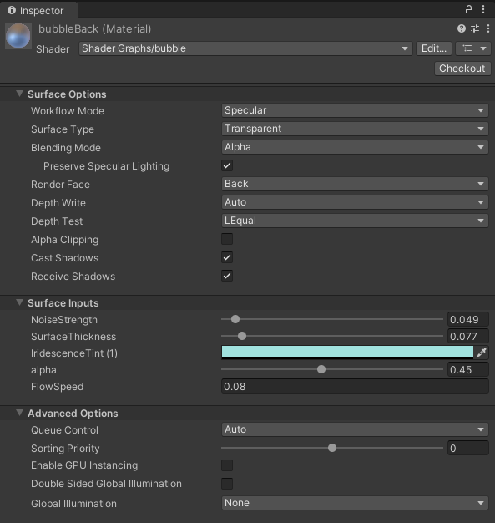495x523 pixels.
Task: Enable Alpha Clipping checkbox
Action: 227,239
